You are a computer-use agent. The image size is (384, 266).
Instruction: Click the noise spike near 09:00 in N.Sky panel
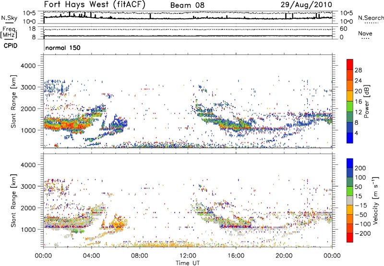[x=150, y=16]
